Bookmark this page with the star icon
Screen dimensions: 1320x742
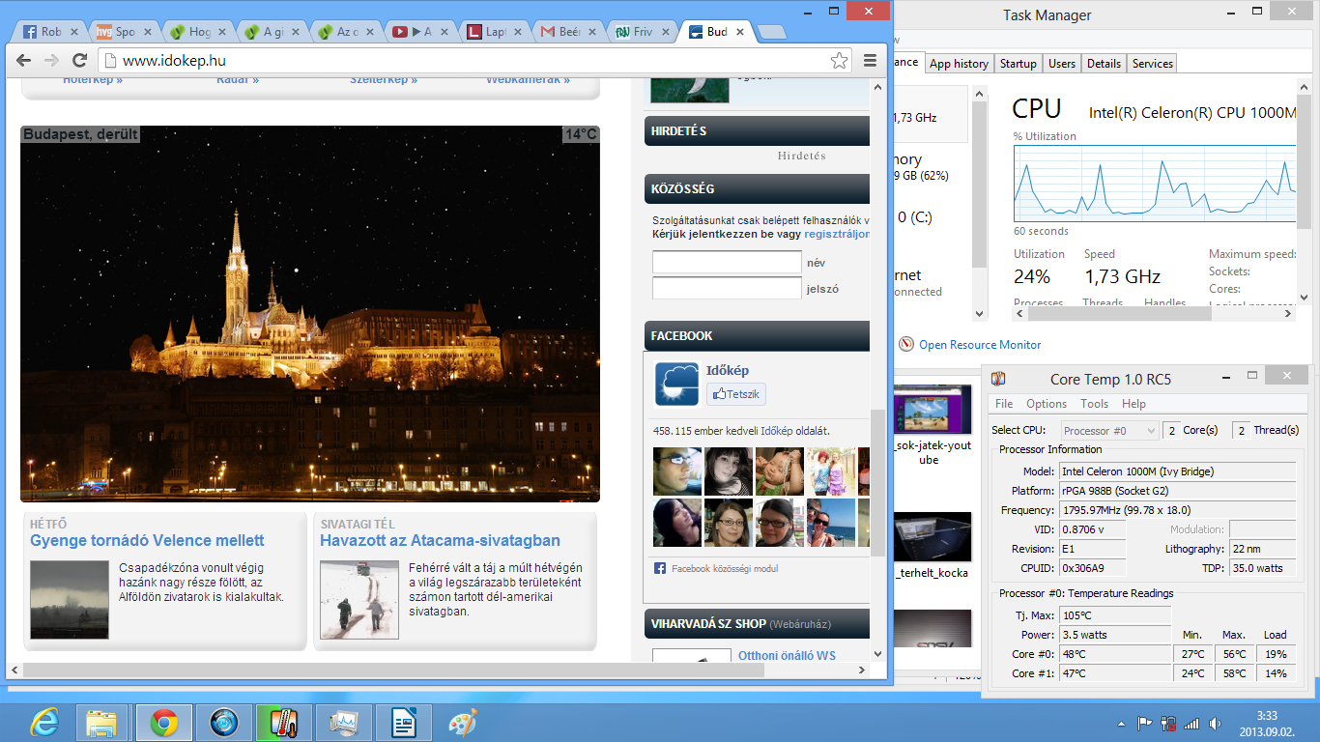click(840, 60)
